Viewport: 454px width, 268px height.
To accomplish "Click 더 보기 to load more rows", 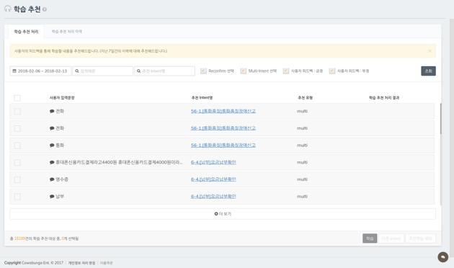I will (223, 214).
